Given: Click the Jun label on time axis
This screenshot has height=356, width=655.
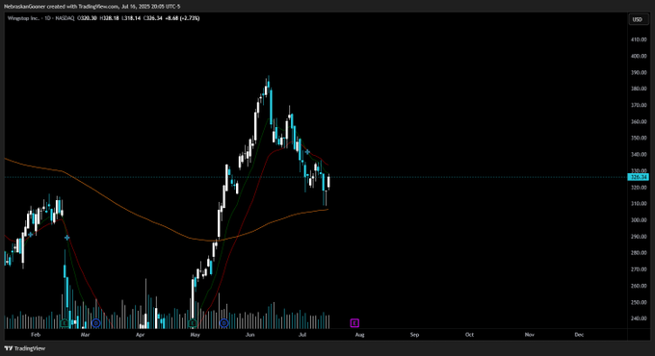Looking at the screenshot, I should point(249,335).
